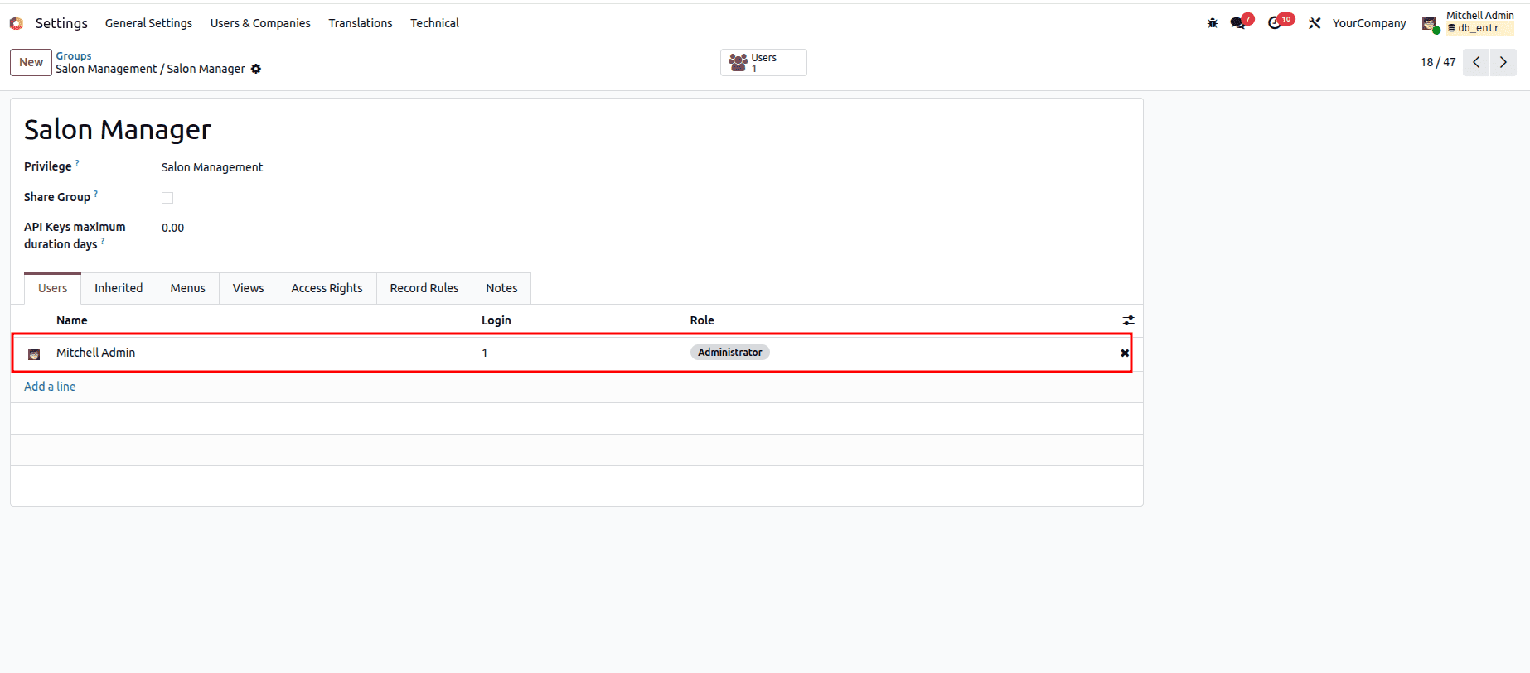This screenshot has width=1530, height=673.
Task: Click Add a line link
Action: tap(50, 387)
